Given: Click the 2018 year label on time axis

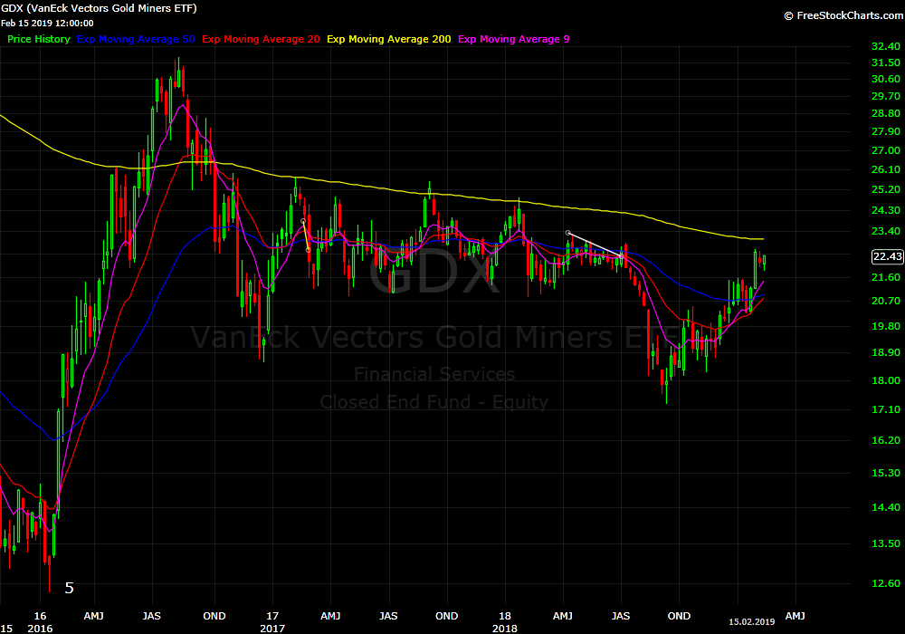Looking at the screenshot, I should pos(505,629).
